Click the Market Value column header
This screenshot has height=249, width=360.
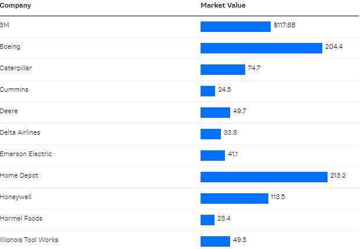pyautogui.click(x=223, y=5)
